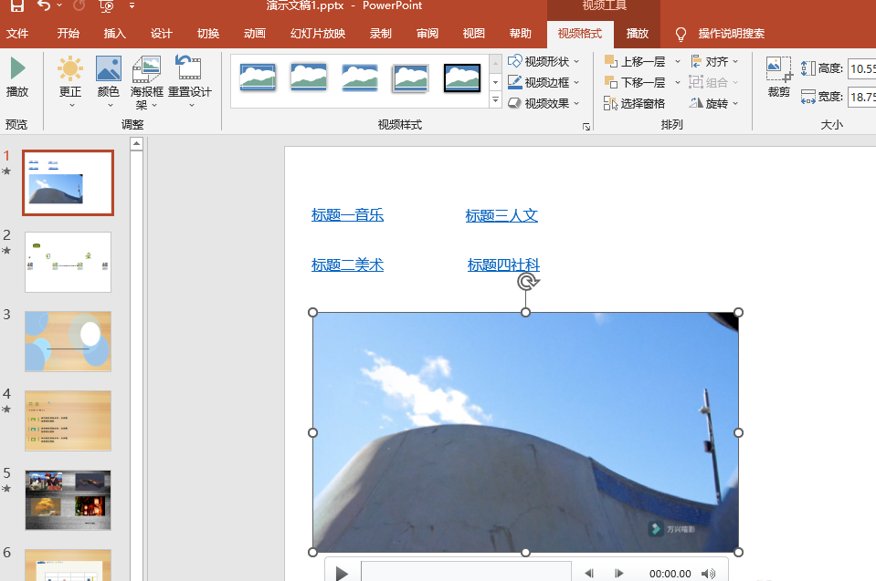This screenshot has width=876, height=581.
Task: Open the 文件 menu
Action: pos(17,34)
